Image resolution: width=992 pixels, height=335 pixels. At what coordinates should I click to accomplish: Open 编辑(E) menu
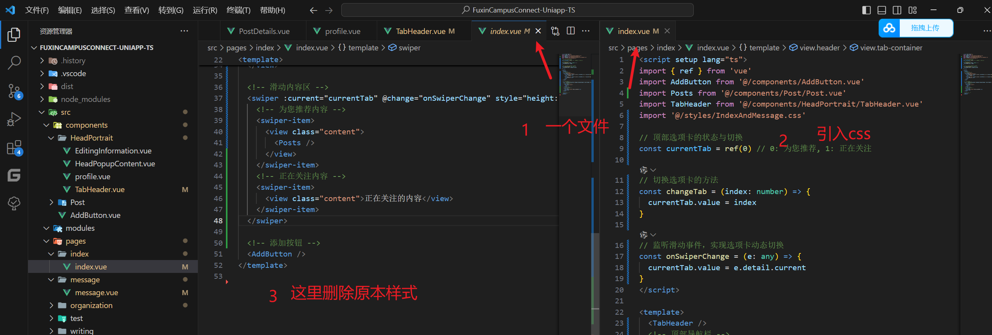(x=70, y=10)
